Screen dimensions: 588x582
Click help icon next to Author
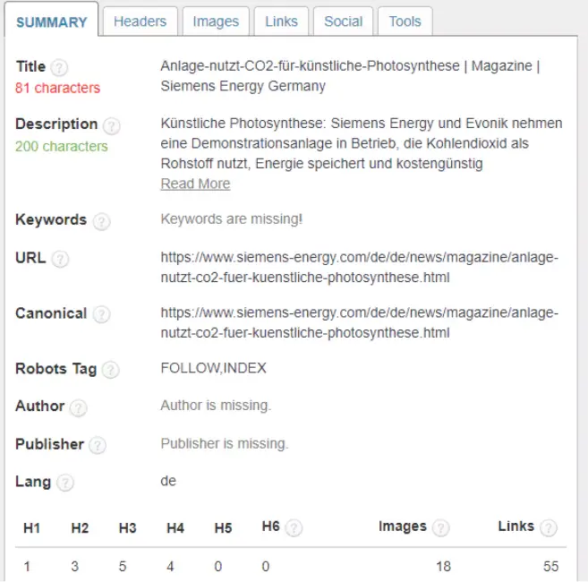coord(79,407)
